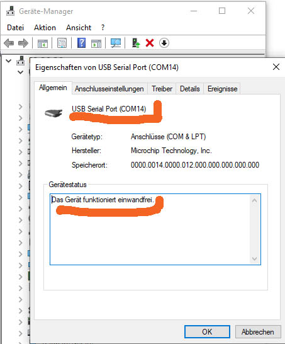285x344 pixels.
Task: Switch to the Treiber tab
Action: 162,89
